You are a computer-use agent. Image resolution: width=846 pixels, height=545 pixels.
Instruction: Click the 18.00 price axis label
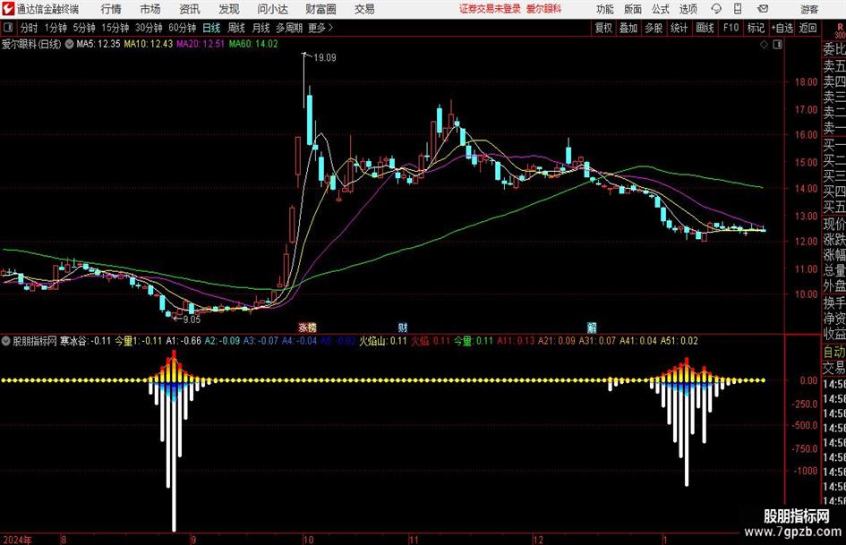[806, 82]
